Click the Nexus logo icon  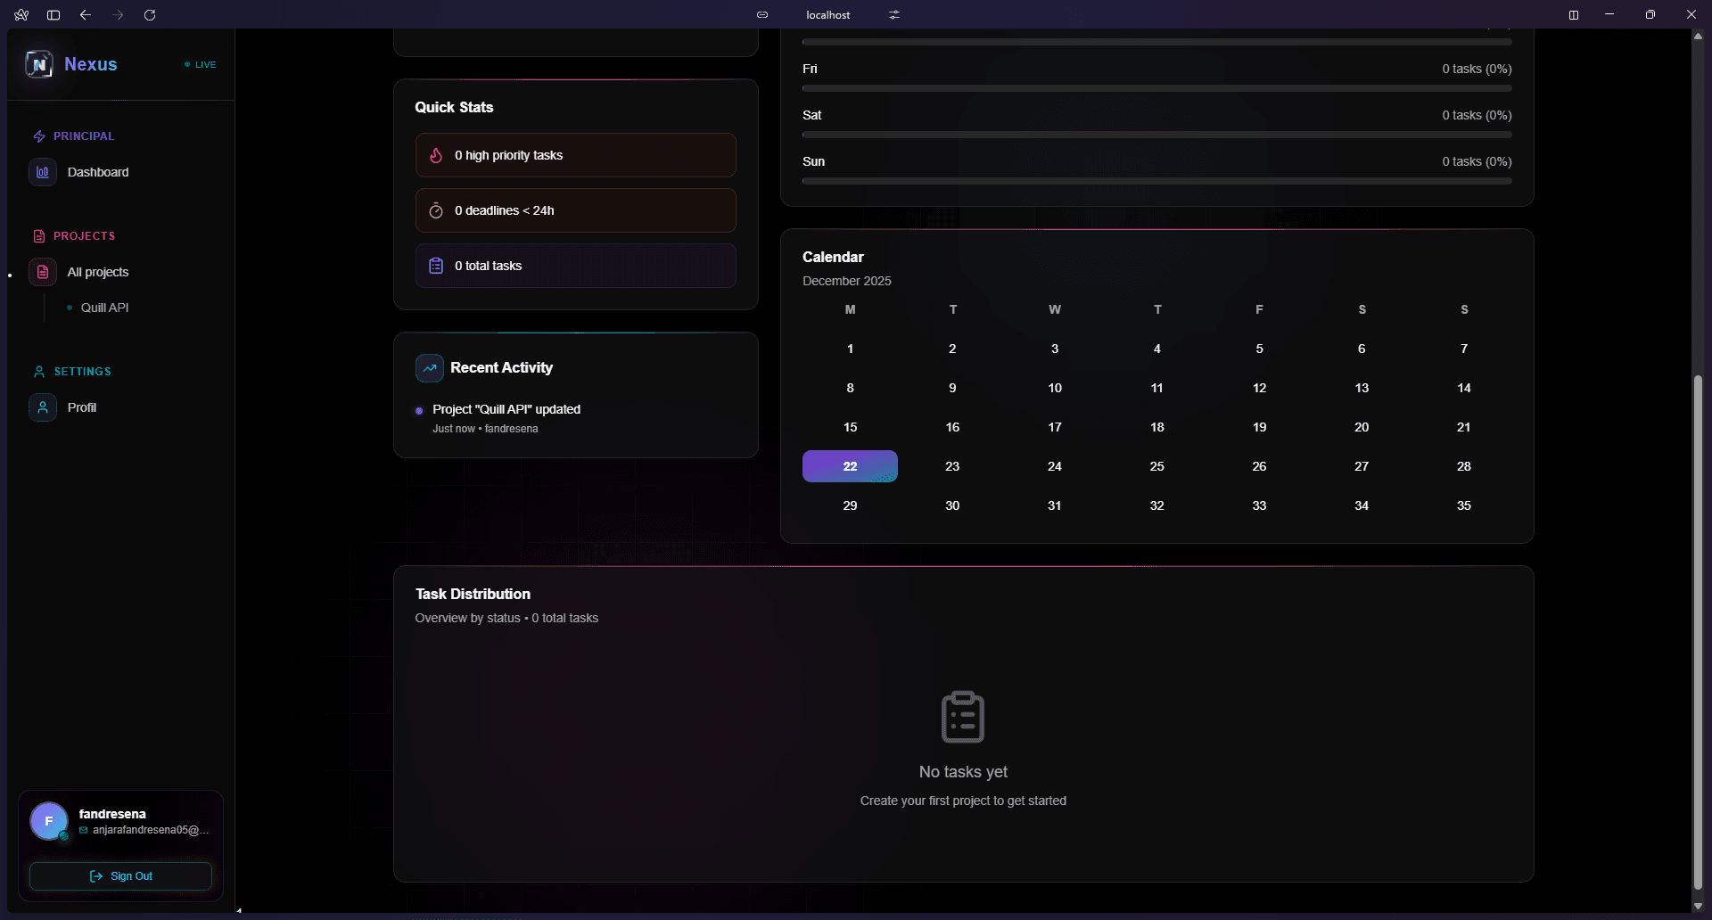coord(39,64)
